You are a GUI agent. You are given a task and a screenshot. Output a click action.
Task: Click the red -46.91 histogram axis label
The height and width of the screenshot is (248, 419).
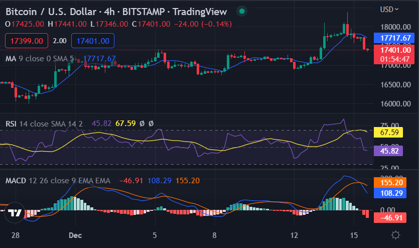390,218
